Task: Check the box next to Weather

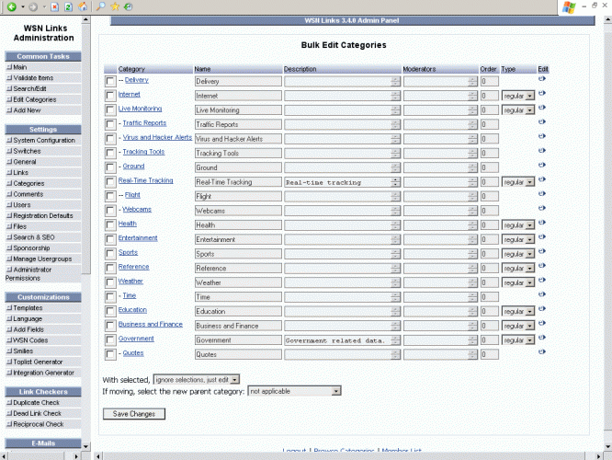Action: (x=110, y=282)
